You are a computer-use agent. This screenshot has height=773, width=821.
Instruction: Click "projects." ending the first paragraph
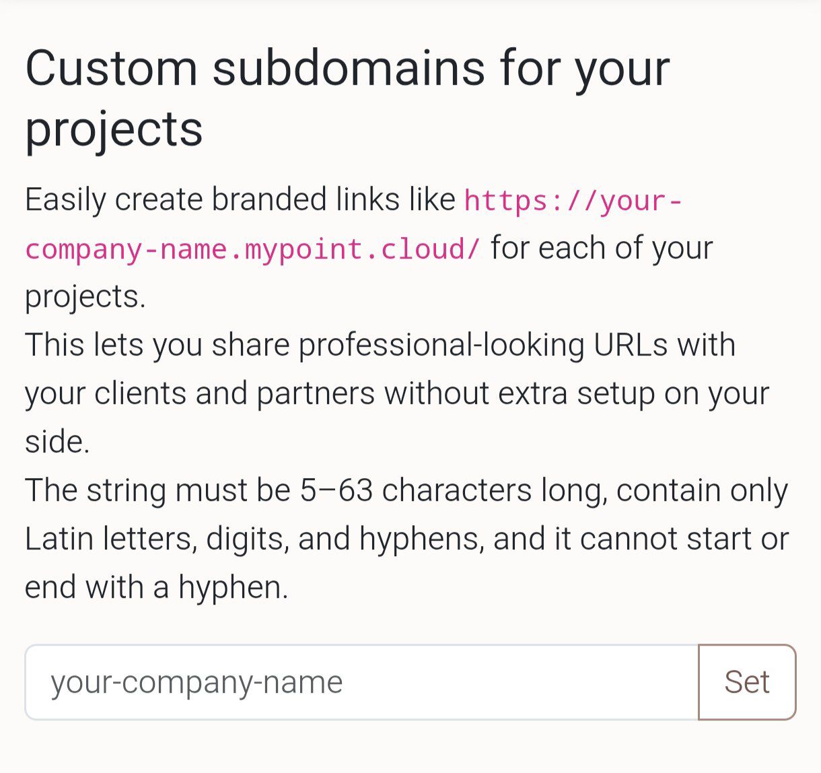(x=85, y=296)
